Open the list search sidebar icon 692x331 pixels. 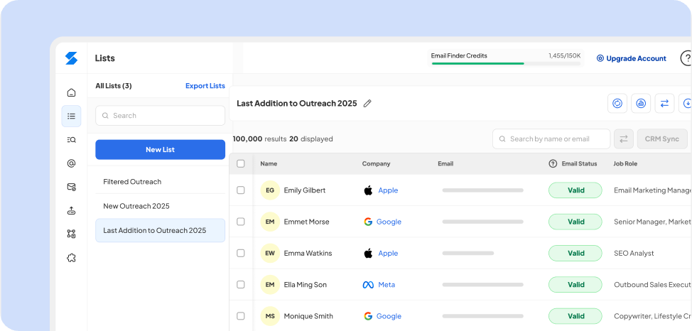click(x=71, y=140)
